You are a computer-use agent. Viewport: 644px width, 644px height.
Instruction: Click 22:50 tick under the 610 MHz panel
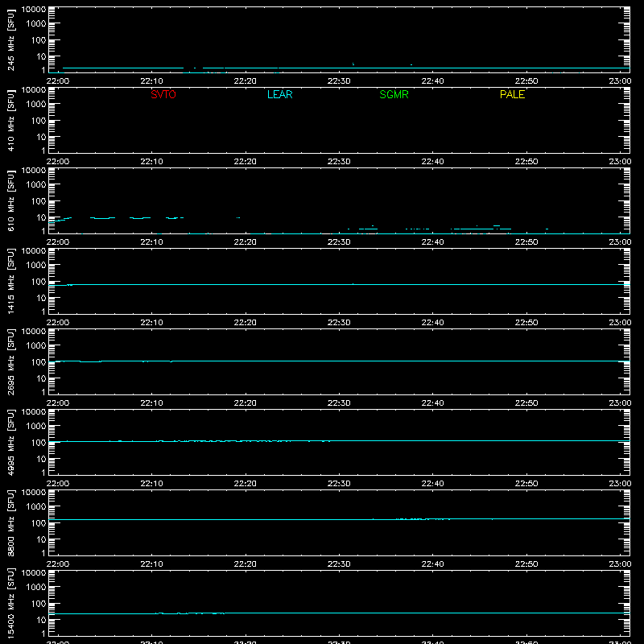pyautogui.click(x=526, y=242)
